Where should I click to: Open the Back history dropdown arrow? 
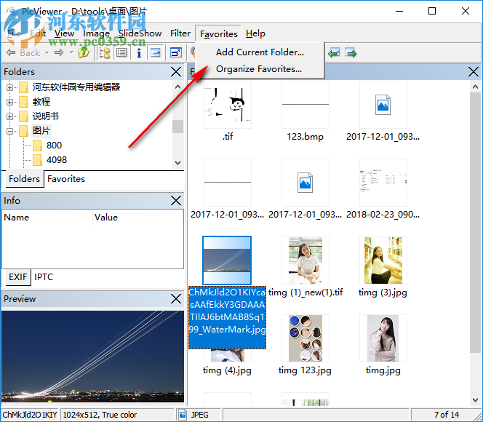pos(47,52)
